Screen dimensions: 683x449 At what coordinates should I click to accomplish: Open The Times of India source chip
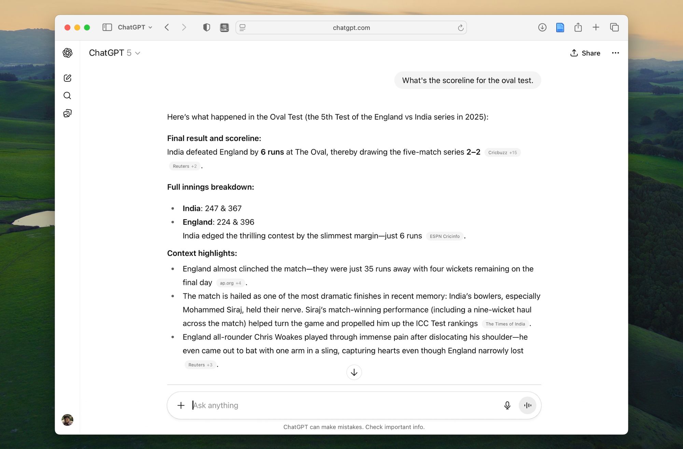click(x=505, y=324)
